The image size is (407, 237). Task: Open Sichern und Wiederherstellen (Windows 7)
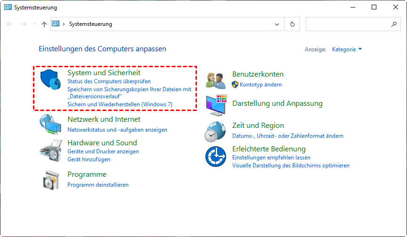pos(120,104)
